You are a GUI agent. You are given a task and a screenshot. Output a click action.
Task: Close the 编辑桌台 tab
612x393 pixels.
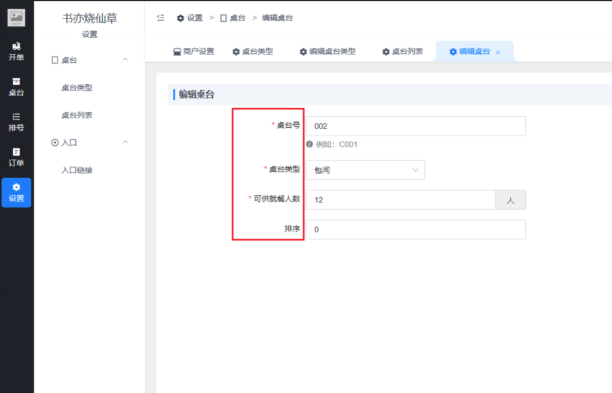pos(497,52)
